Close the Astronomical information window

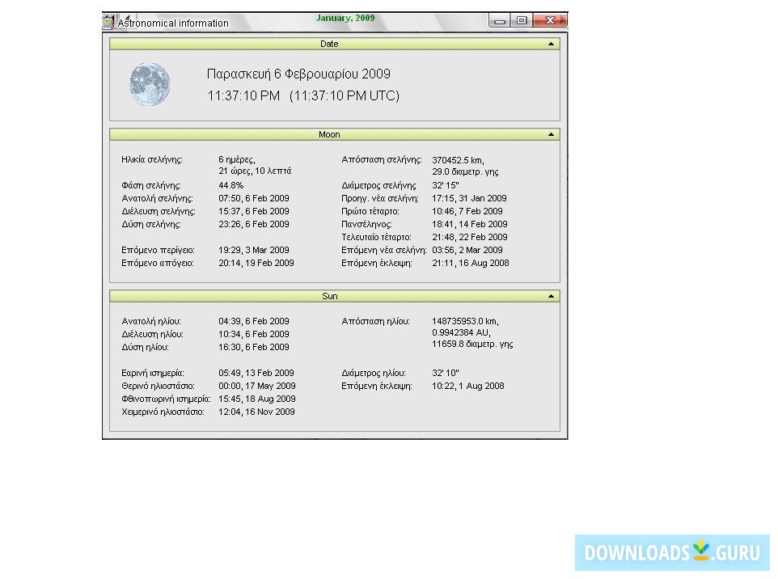pyautogui.click(x=550, y=20)
